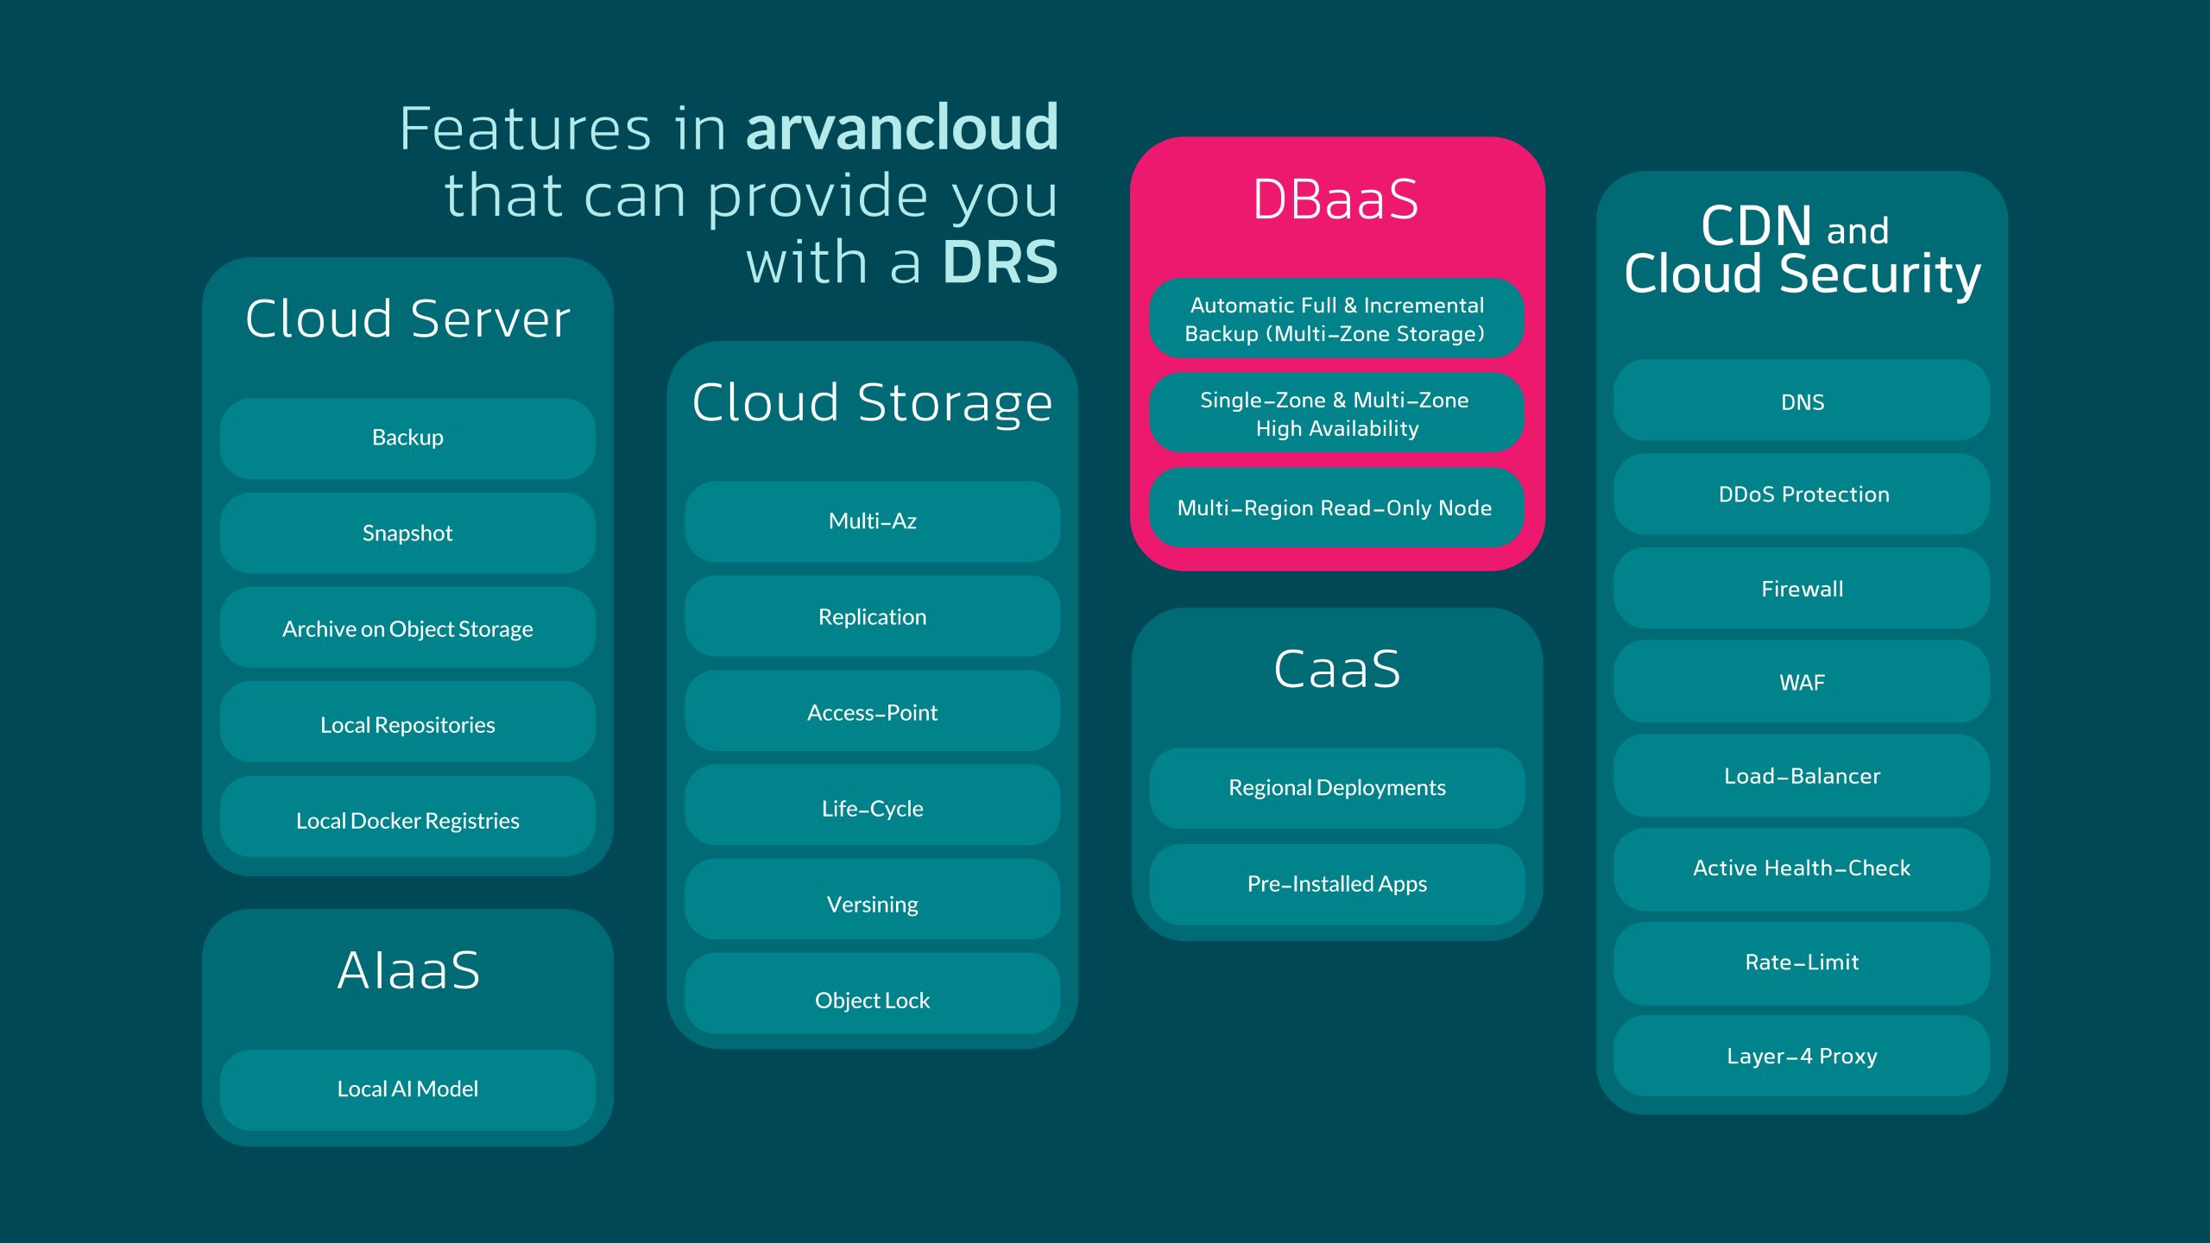Open the DBaaS pink card heading
This screenshot has height=1243, width=2210.
click(x=1335, y=200)
